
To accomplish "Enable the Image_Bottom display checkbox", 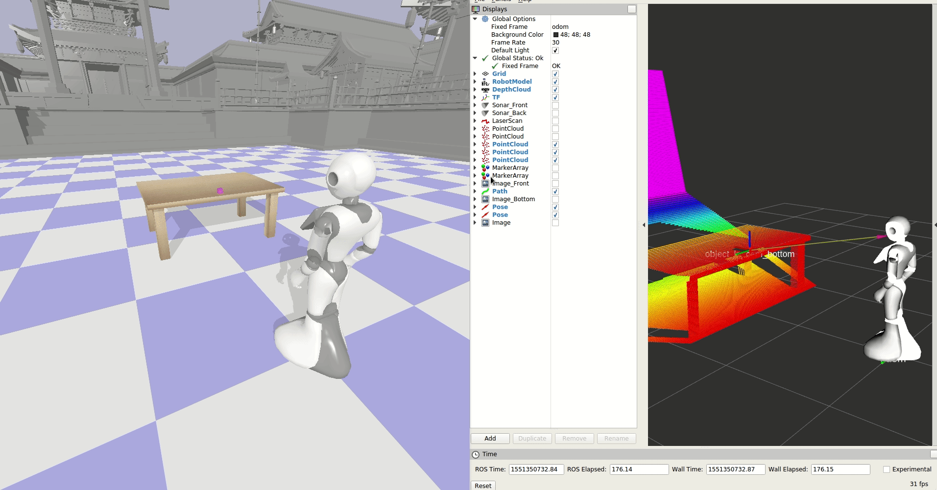I will pyautogui.click(x=555, y=199).
